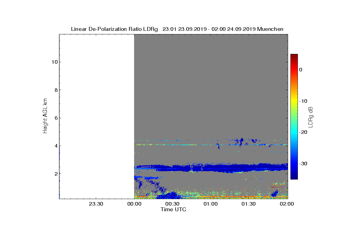Click the plot title 'Linear De-Polarization Ratio LDRg'

pos(115,29)
